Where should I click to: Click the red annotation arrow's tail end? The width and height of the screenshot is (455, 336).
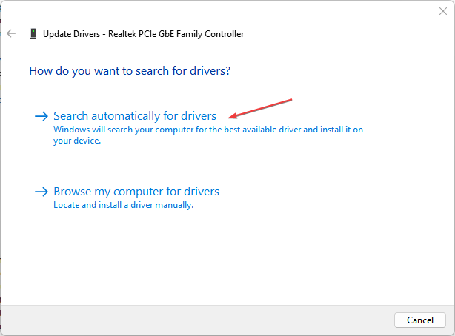292,99
